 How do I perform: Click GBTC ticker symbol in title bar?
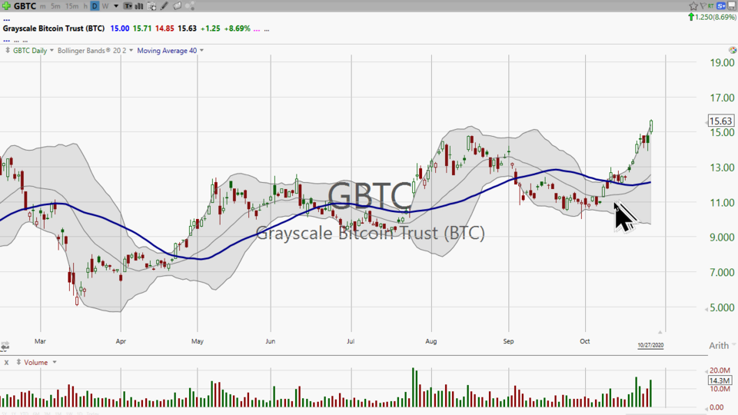coord(25,6)
